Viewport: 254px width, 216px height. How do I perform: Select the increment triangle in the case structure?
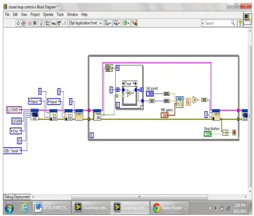click(x=129, y=93)
